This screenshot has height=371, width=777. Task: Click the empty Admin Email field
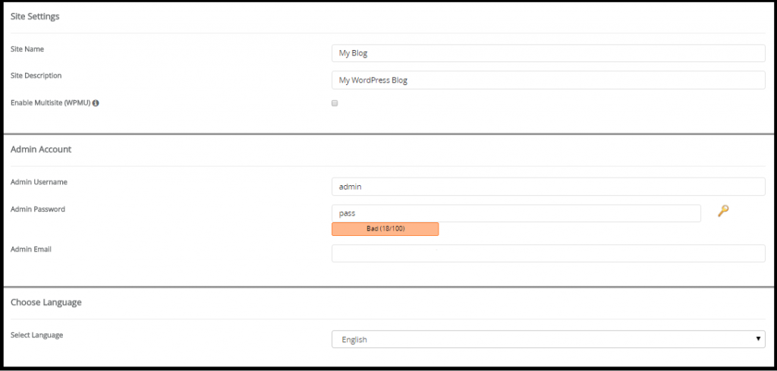[548, 253]
